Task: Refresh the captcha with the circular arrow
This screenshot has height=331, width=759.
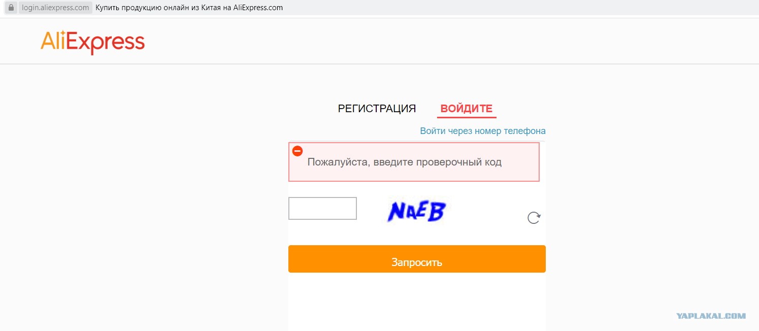Action: click(x=534, y=218)
